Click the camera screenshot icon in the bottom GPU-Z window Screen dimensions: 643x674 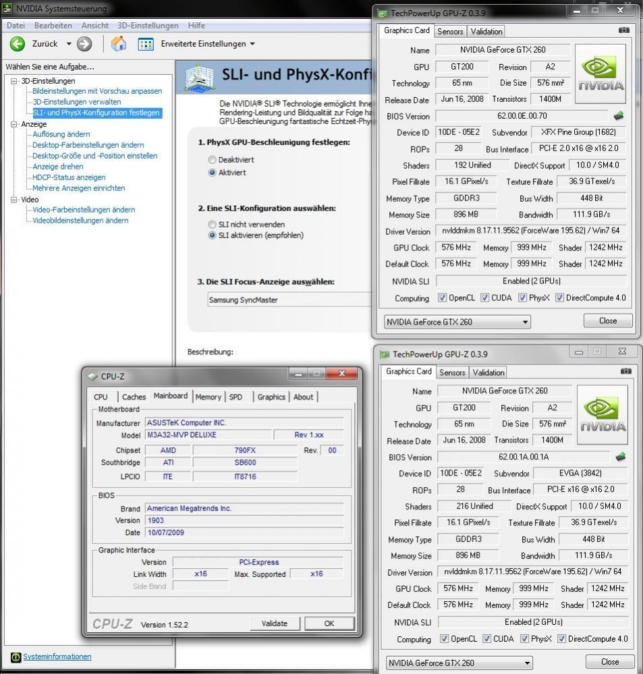click(626, 371)
